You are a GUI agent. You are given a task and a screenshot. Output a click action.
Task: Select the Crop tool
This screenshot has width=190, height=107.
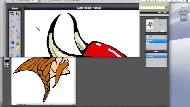(12, 14)
